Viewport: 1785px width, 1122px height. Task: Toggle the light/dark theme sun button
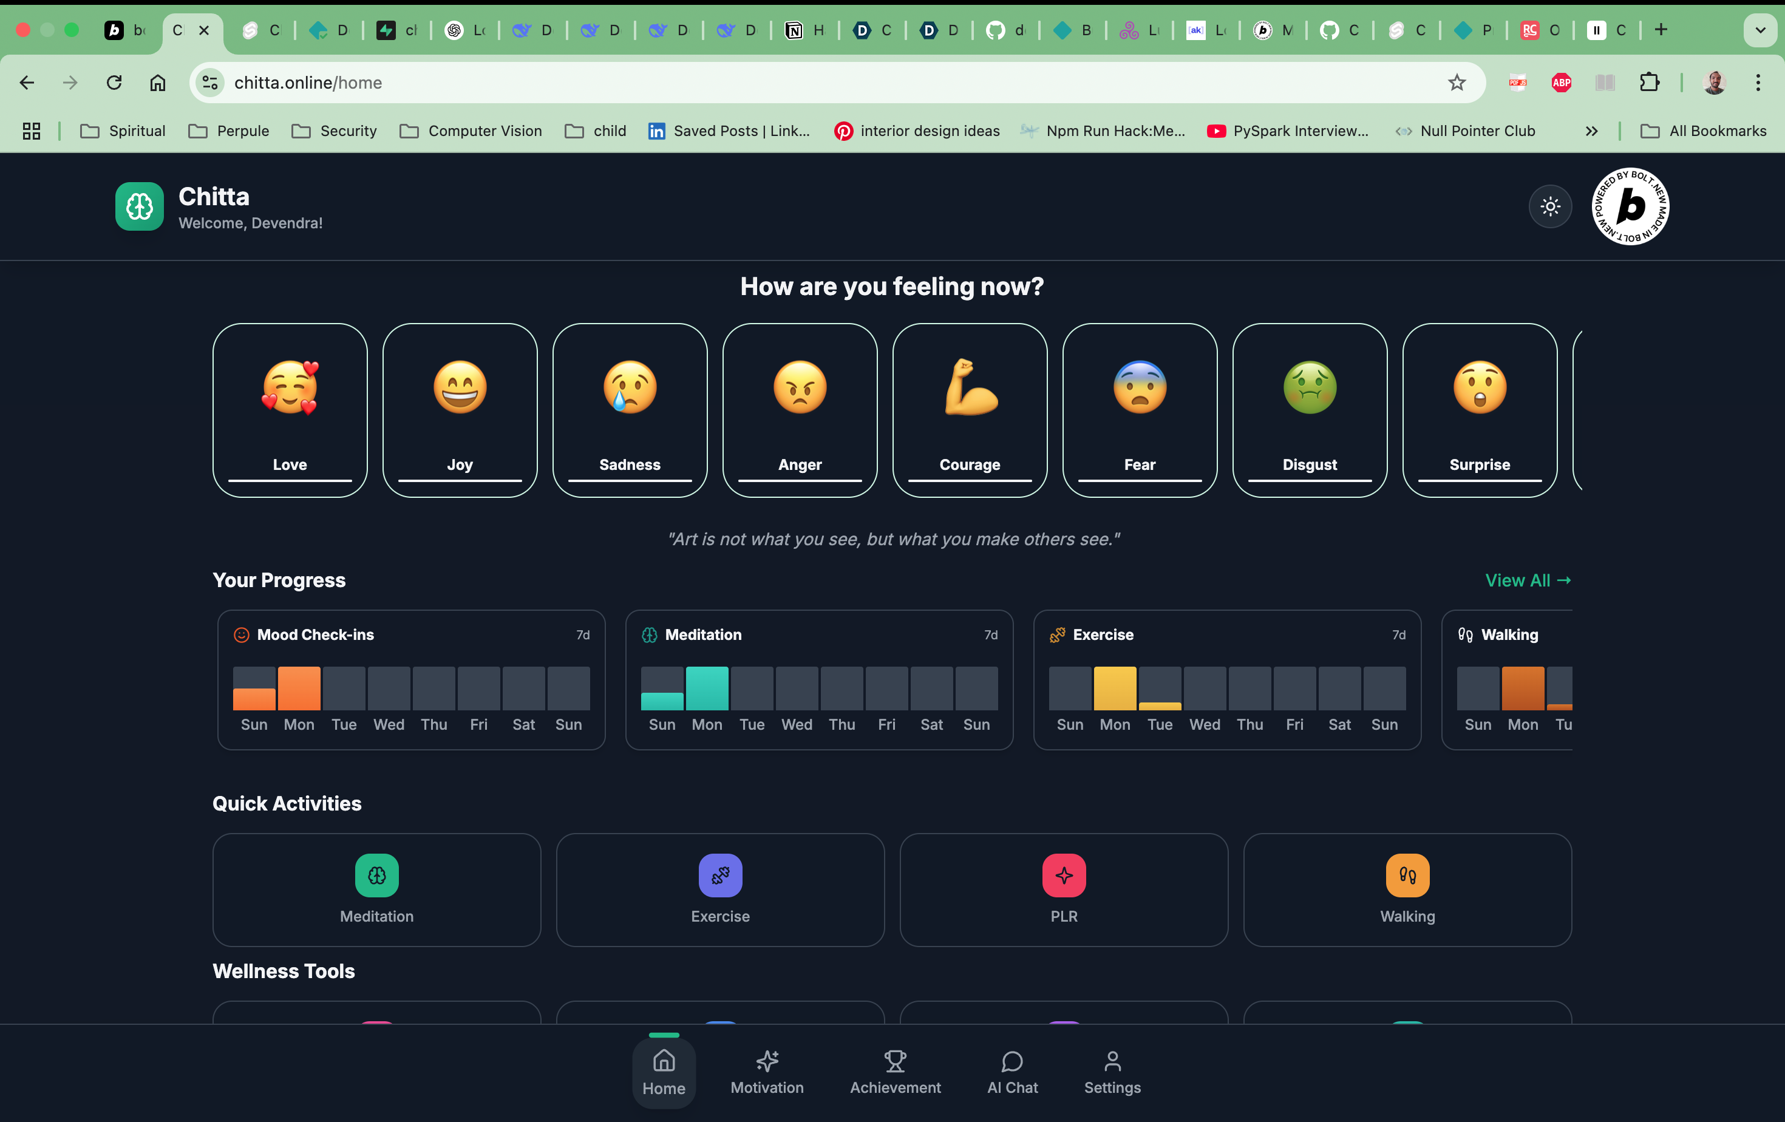[x=1550, y=206]
